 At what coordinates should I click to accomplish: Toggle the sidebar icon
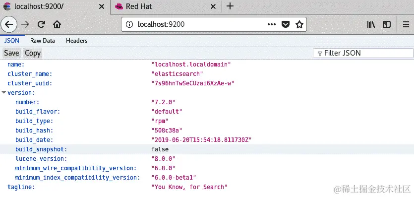click(x=387, y=24)
